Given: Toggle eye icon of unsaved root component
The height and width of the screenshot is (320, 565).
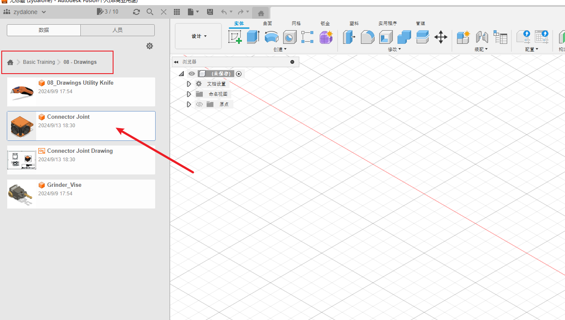Looking at the screenshot, I should tap(192, 74).
